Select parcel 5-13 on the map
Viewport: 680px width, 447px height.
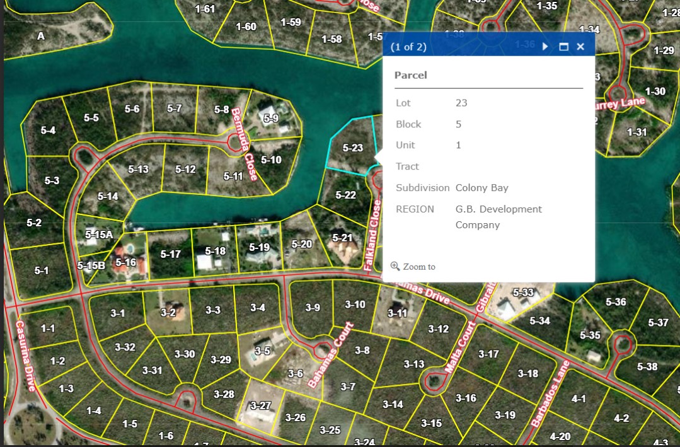(x=139, y=169)
